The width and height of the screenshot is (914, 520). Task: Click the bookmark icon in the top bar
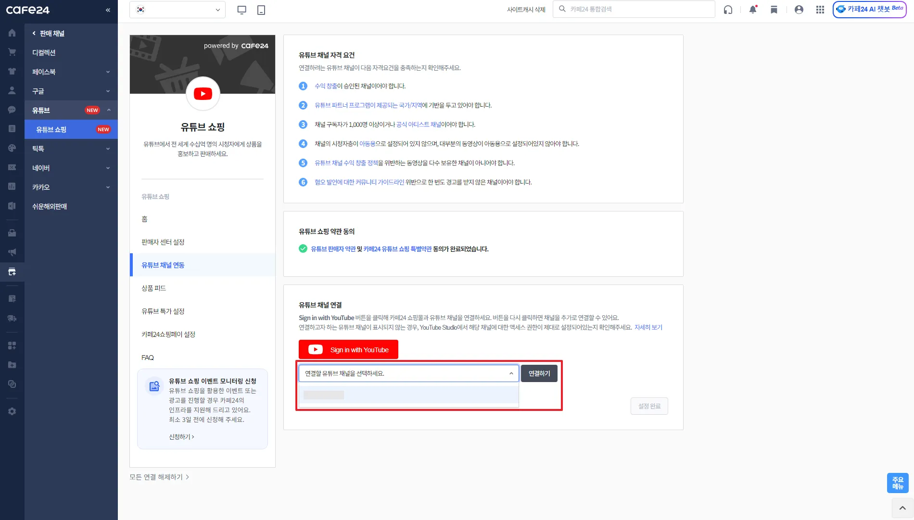point(774,10)
